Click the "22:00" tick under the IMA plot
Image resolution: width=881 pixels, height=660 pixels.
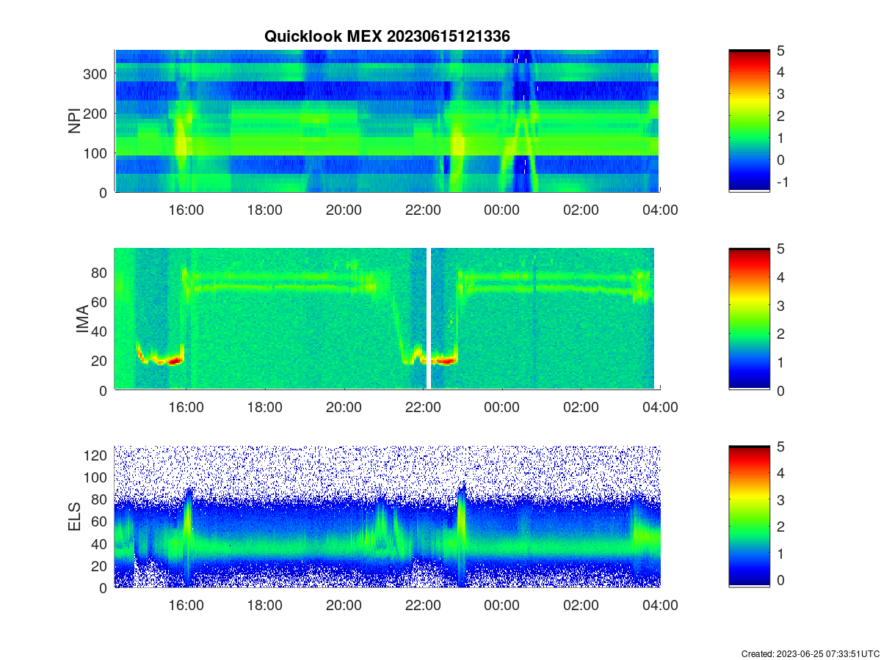pyautogui.click(x=423, y=408)
